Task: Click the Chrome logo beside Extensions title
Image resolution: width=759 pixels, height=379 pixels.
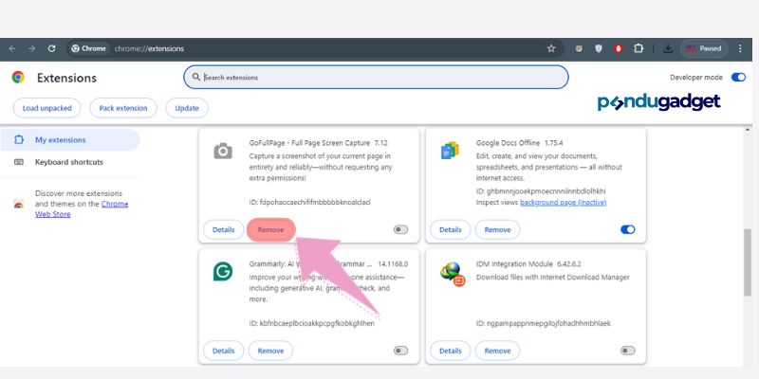Action: click(x=18, y=78)
